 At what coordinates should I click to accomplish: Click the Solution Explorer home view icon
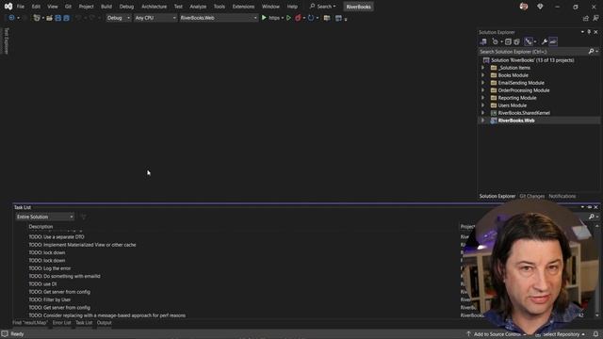(483, 41)
